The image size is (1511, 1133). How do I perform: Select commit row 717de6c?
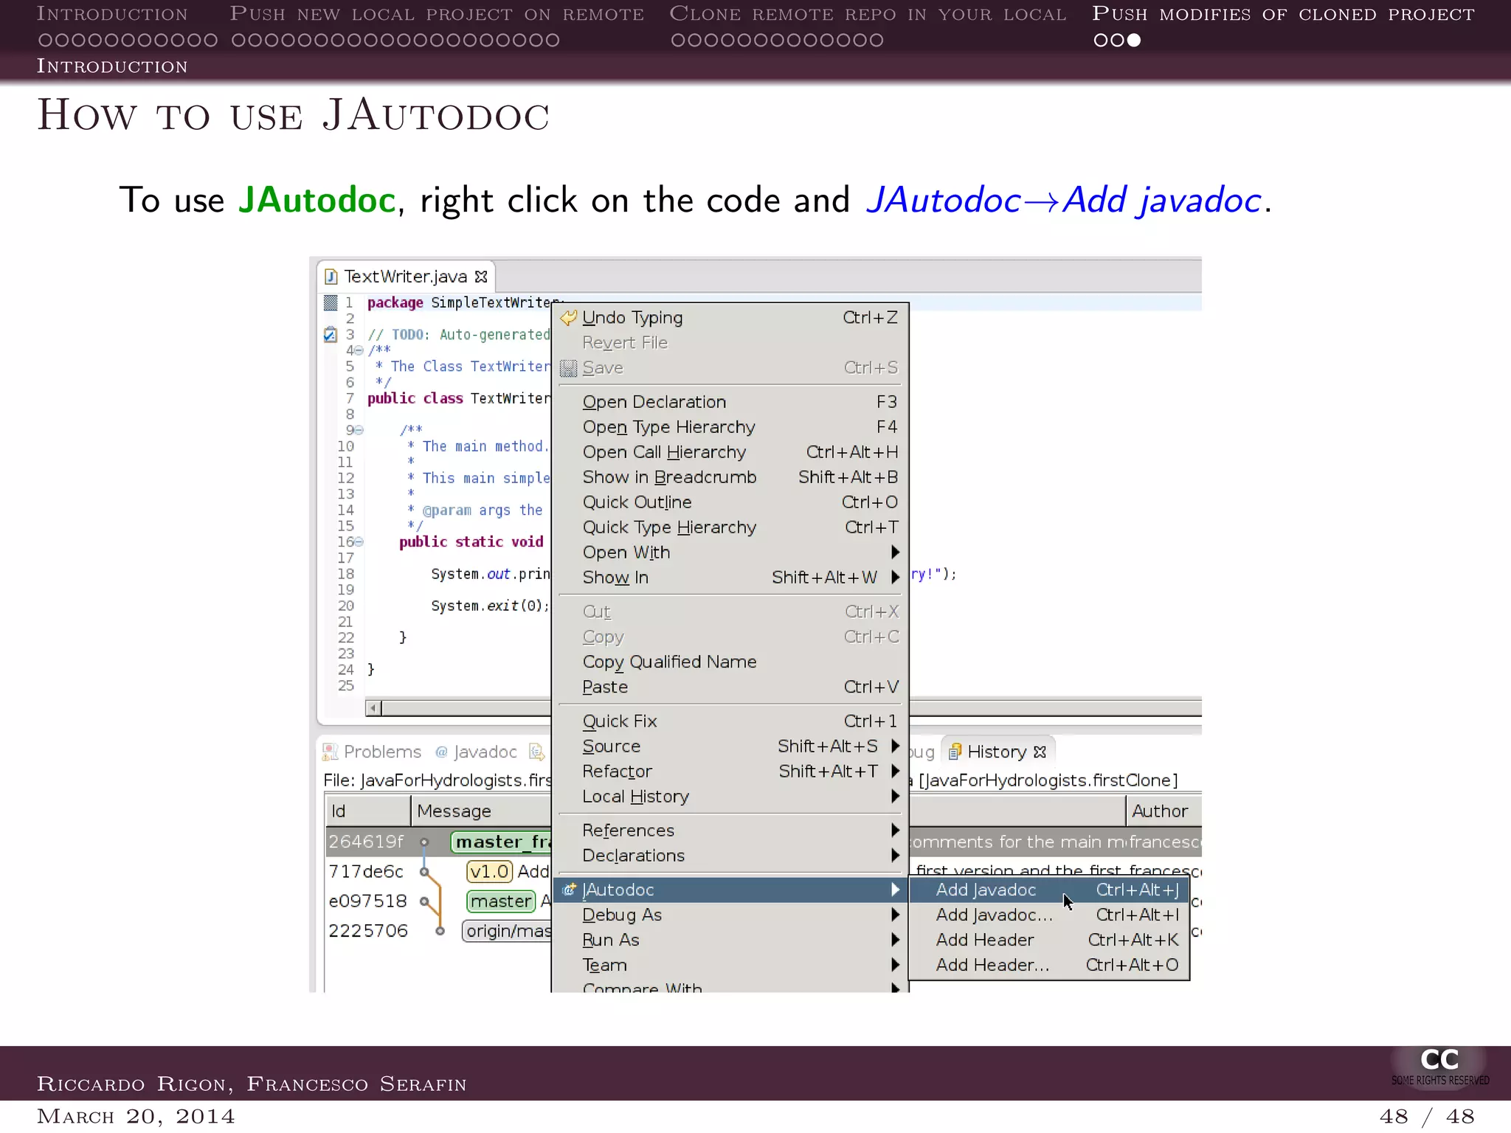438,872
